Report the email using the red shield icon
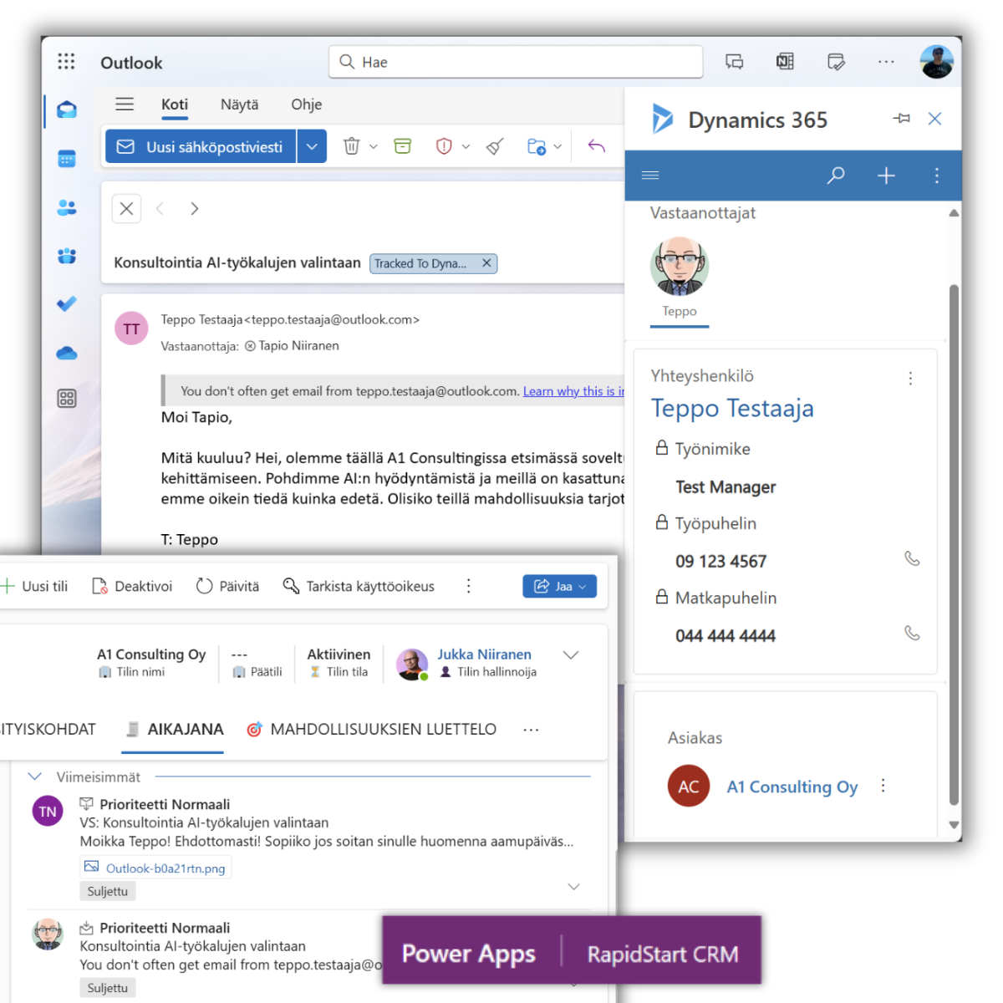The image size is (1003, 1003). pos(444,145)
